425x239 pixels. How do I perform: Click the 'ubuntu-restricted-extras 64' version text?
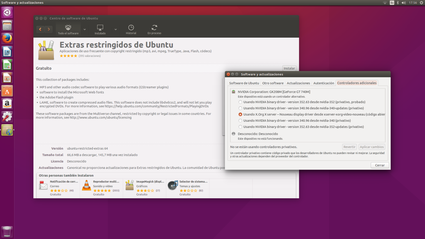87,148
